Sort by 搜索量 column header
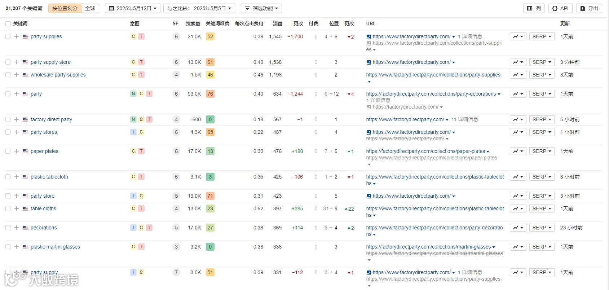The image size is (609, 290). pyautogui.click(x=193, y=24)
